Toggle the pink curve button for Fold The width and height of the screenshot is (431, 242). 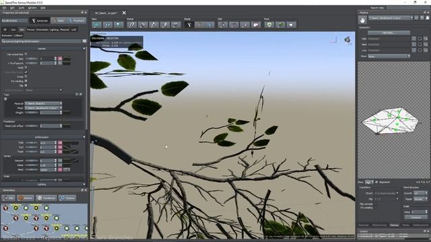pos(60,143)
